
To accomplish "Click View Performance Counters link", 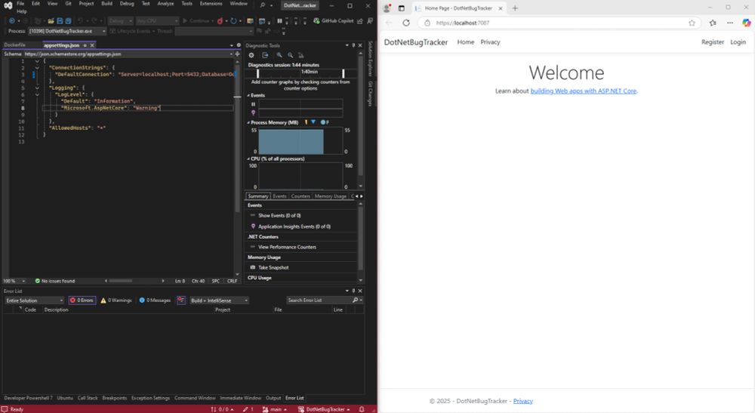I will [288, 247].
